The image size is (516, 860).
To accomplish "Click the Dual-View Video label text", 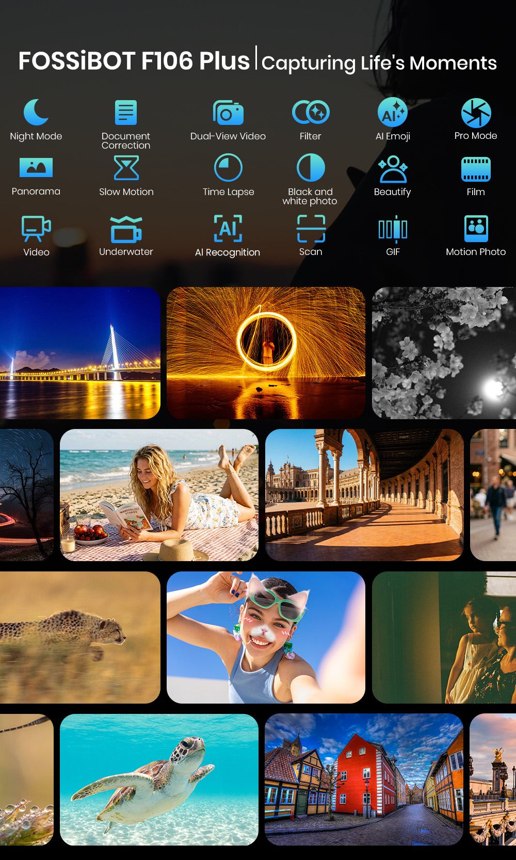I will click(228, 136).
